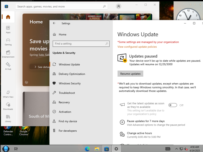Open Troubleshoot settings page

[67, 93]
